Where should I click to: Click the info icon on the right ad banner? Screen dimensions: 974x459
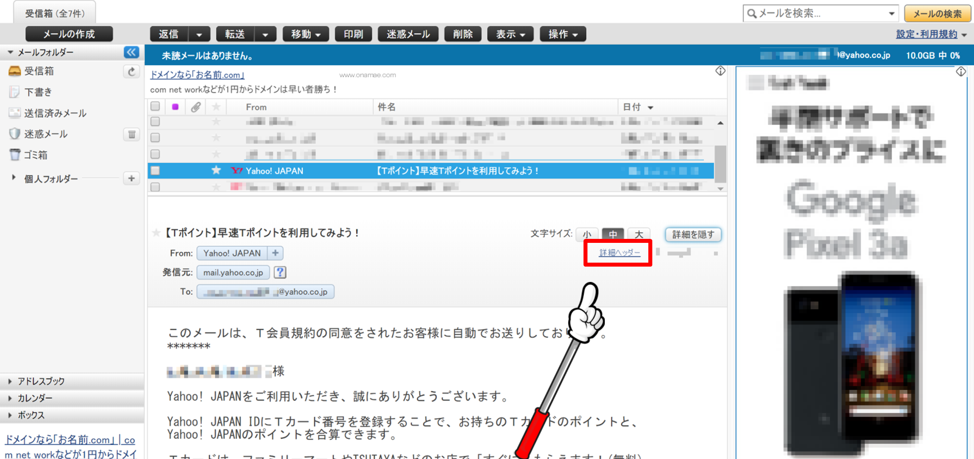[x=961, y=72]
